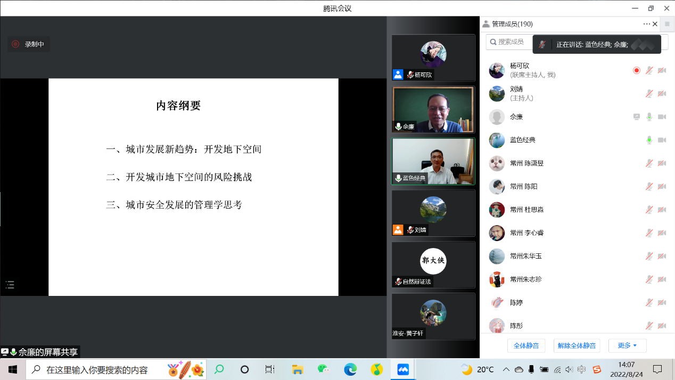Click the recording status indicator 录制中

pyautogui.click(x=29, y=44)
